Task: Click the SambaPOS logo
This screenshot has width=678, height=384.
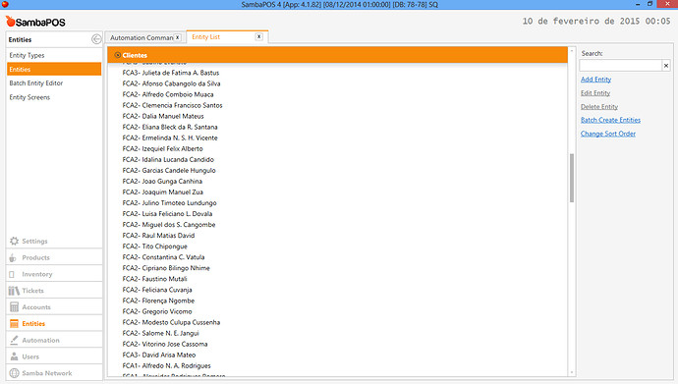Action: click(x=35, y=22)
